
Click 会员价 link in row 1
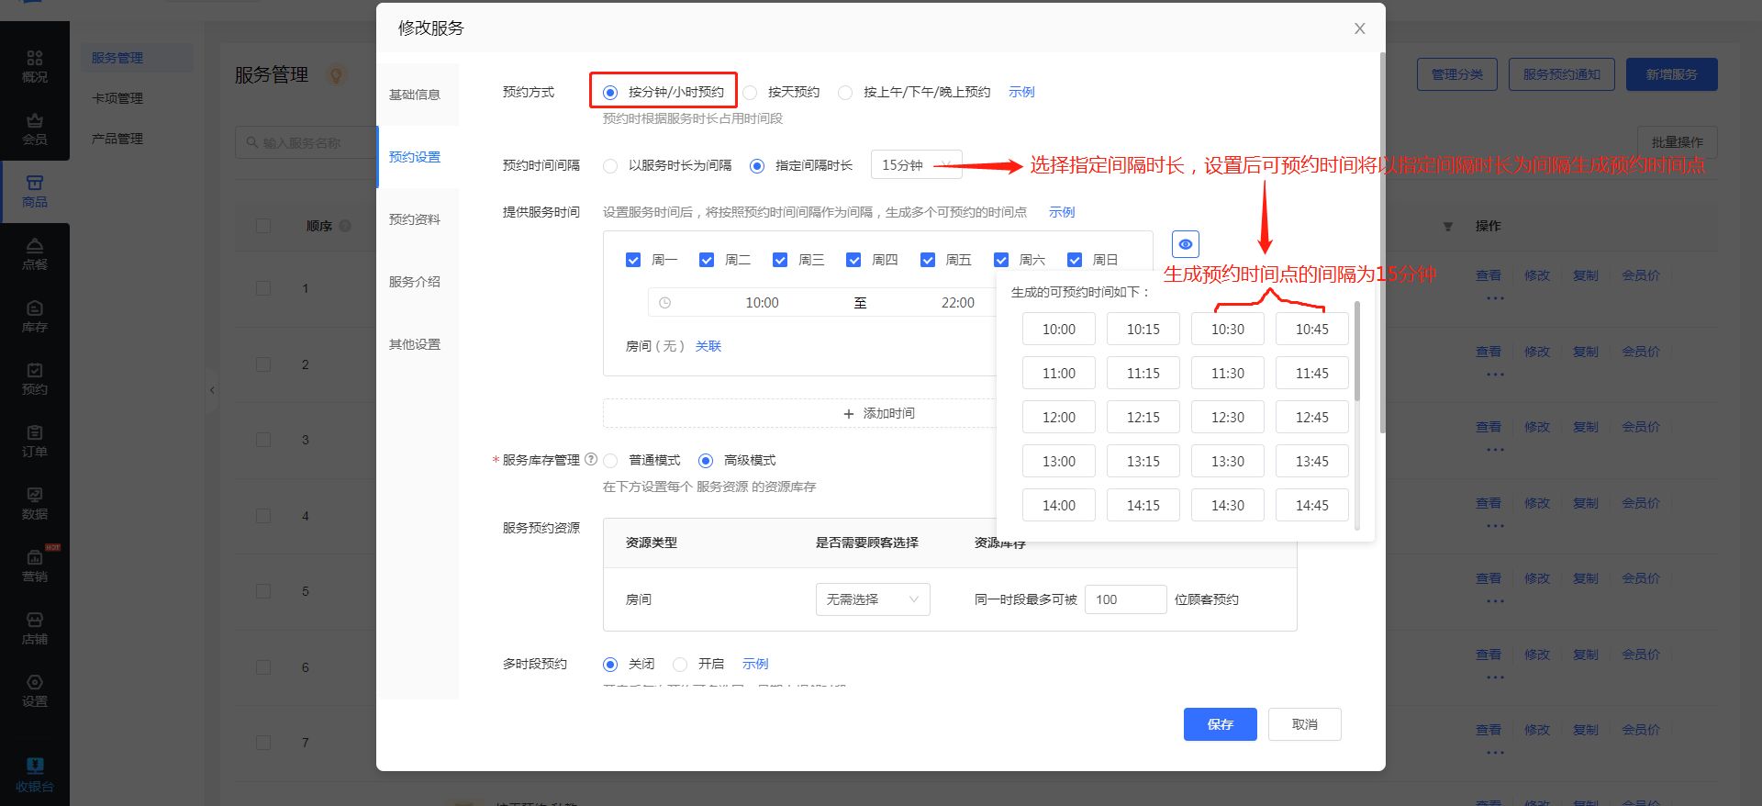(x=1640, y=275)
